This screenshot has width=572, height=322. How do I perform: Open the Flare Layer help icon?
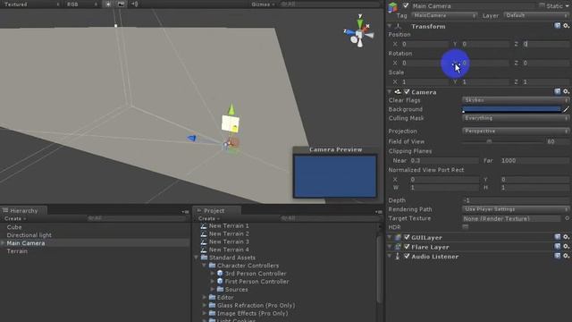[558, 247]
